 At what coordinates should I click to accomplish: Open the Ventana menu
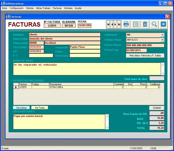pos(68,8)
